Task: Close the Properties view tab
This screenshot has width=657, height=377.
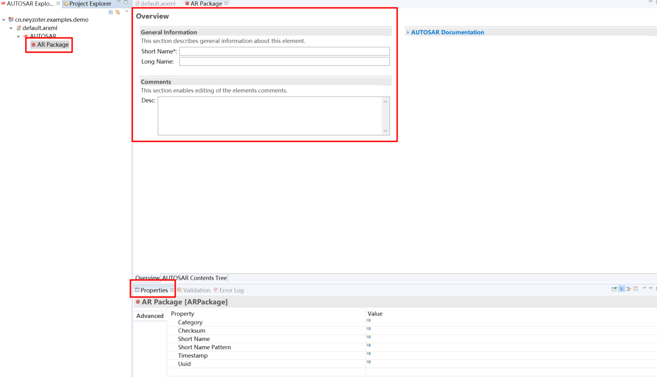Action: coord(172,290)
